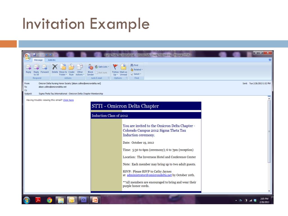The width and height of the screenshot is (288, 216).
Task: Click the subject text 'Sigma Theta Tau International'
Action: [53, 94]
